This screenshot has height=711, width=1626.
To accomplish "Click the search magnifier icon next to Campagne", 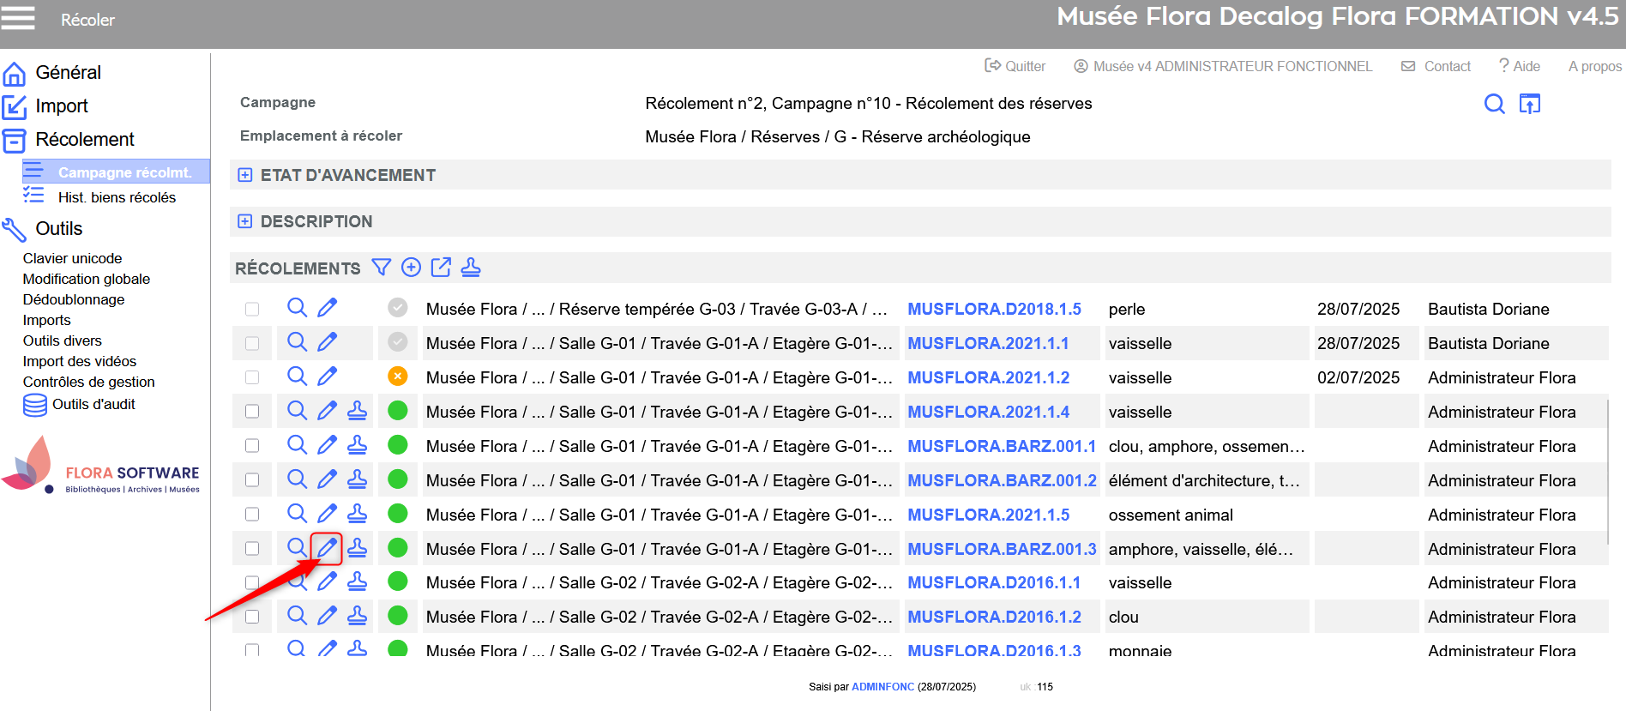I will click(1494, 104).
